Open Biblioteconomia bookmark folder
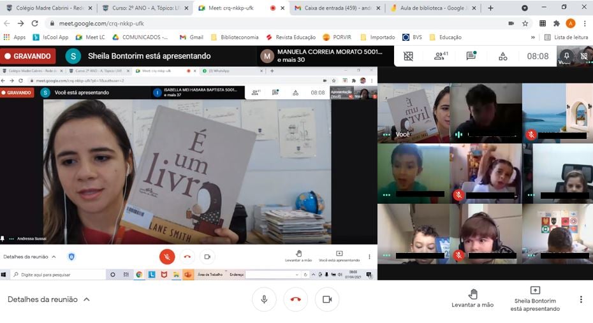The height and width of the screenshot is (323, 593). pyautogui.click(x=235, y=37)
